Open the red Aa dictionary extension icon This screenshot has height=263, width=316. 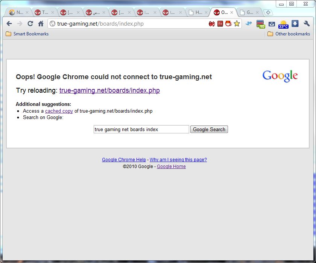[220, 24]
